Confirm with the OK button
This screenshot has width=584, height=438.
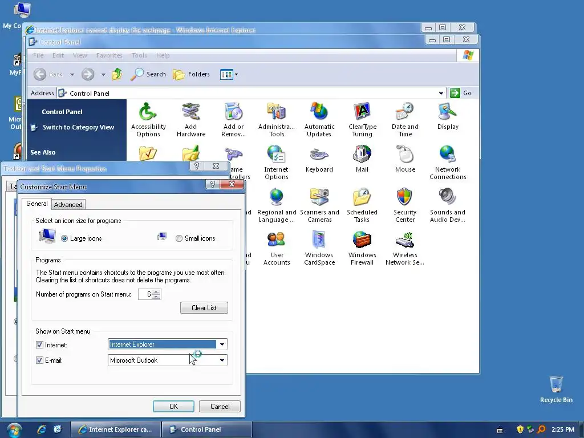(173, 406)
